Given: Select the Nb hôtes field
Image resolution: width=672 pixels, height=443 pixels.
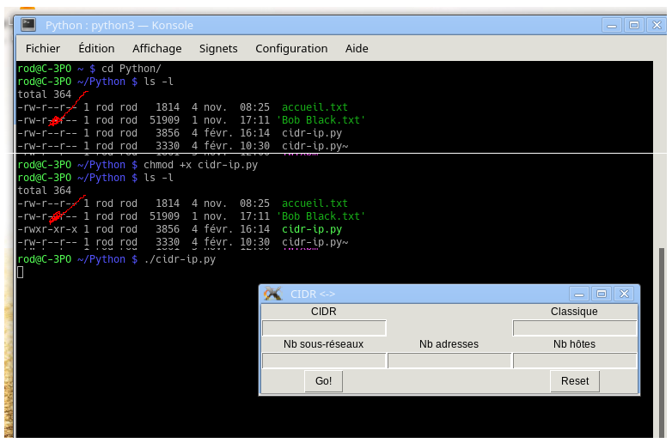Looking at the screenshot, I should tap(574, 361).
